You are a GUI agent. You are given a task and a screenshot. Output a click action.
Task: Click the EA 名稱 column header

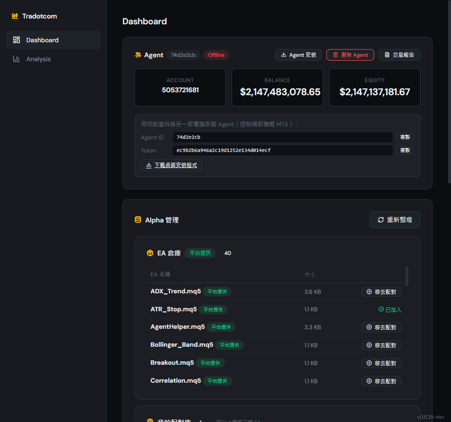pos(160,274)
